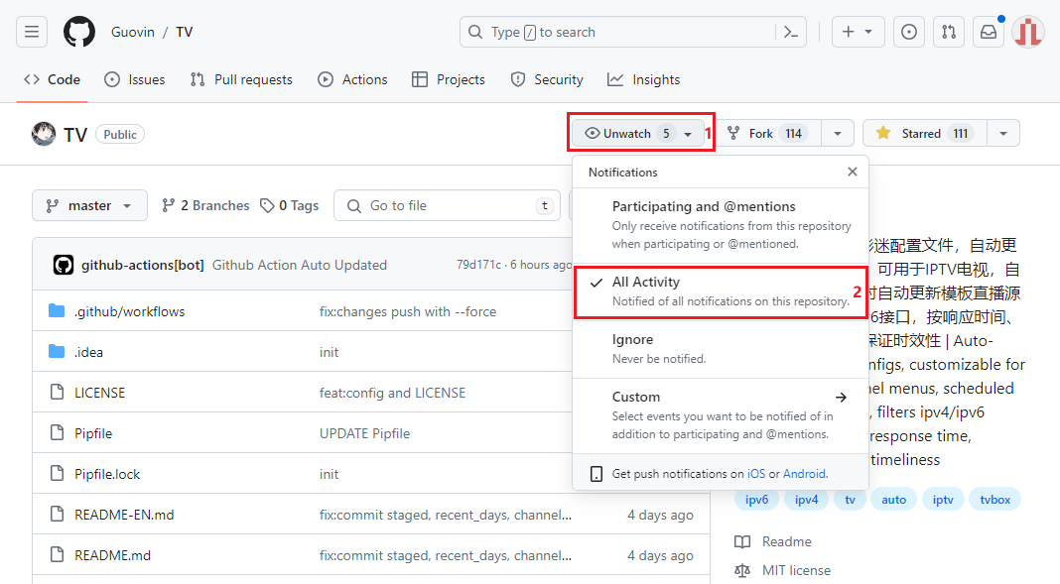The height and width of the screenshot is (584, 1060).
Task: Toggle the Unwatch notifications dropdown
Action: click(639, 133)
